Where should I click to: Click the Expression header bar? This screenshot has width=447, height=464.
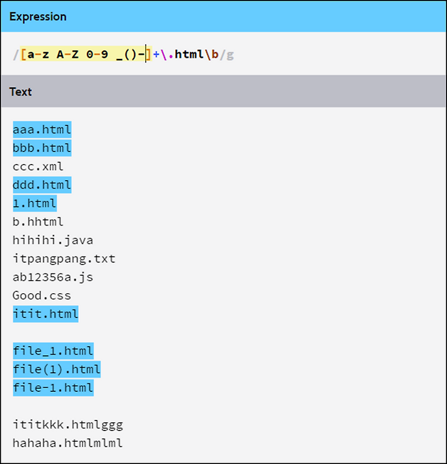223,17
